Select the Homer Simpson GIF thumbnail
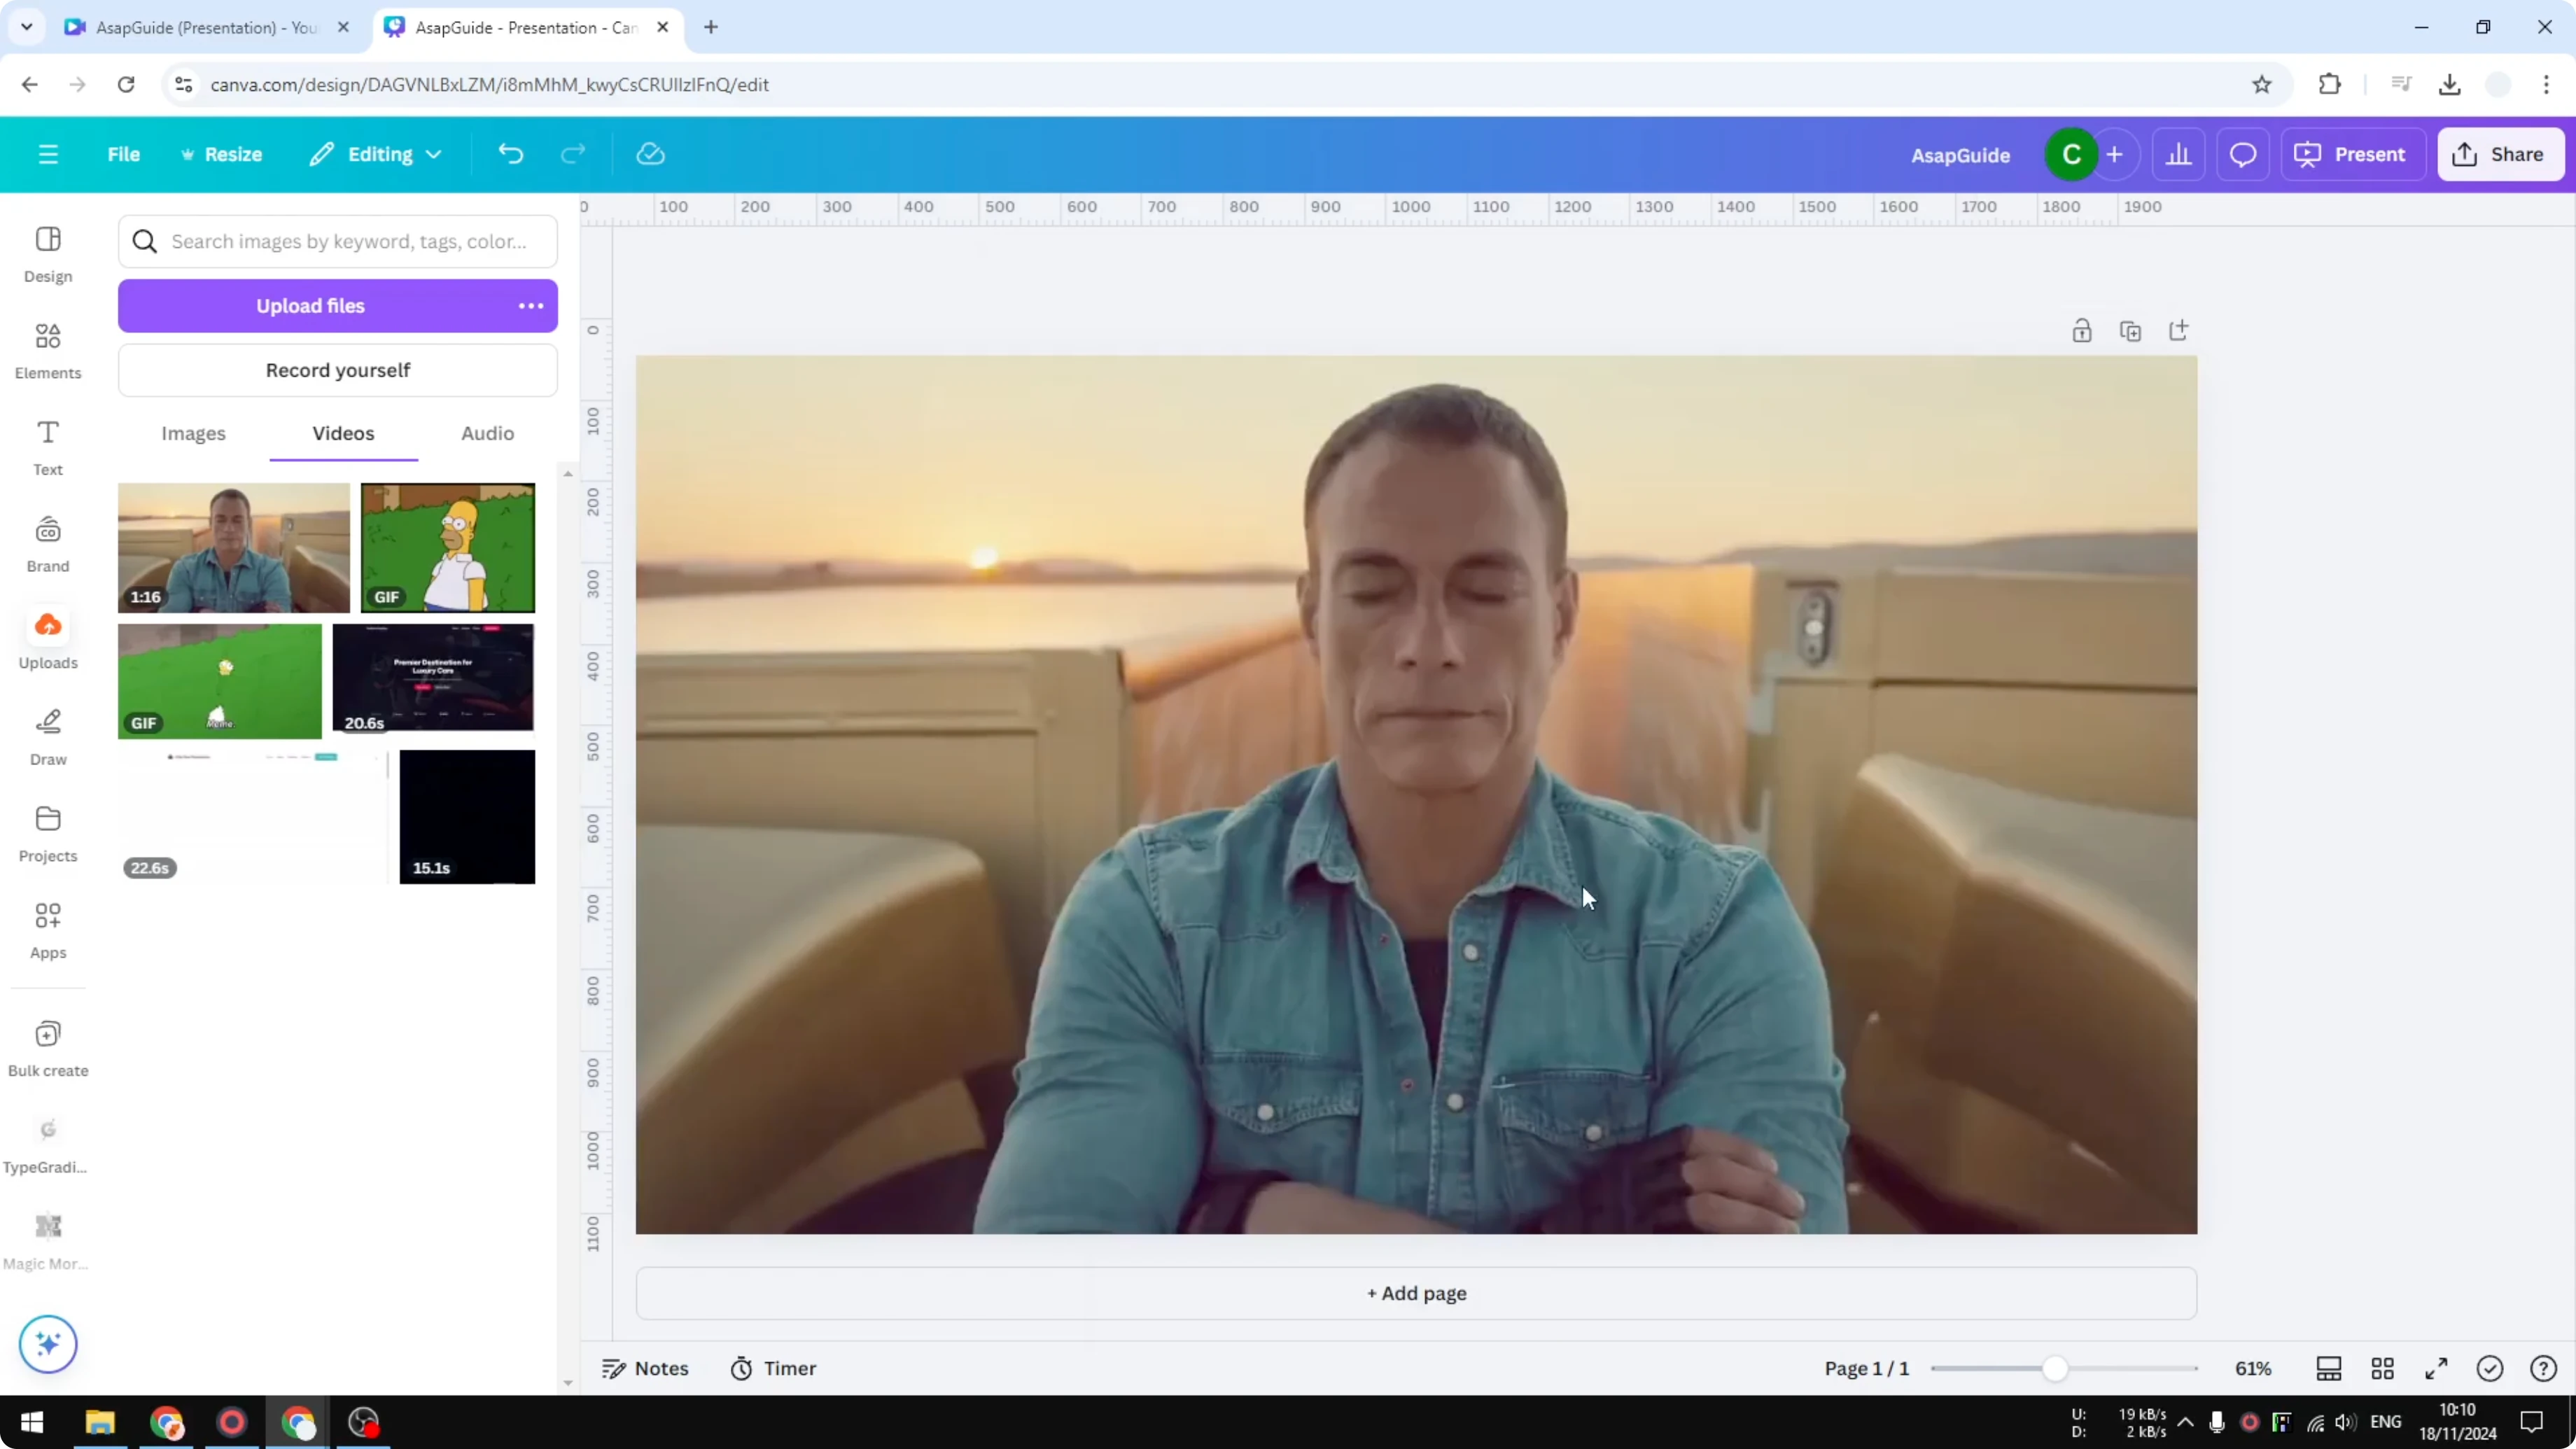The image size is (2576, 1449). click(447, 547)
